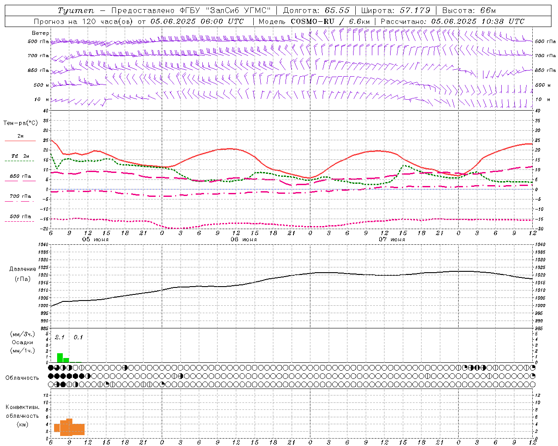This screenshot has width=558, height=446.
Task: Click the Рассчитано: 05.06.2025 10:38 UTC timestamp
Action: pos(453,21)
